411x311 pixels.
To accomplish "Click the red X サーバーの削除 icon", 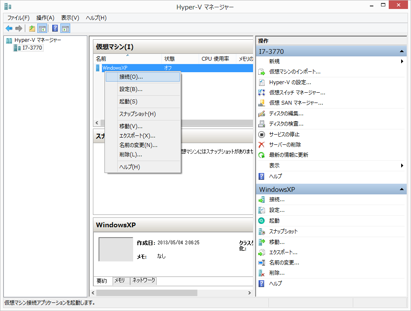I will tap(262, 145).
